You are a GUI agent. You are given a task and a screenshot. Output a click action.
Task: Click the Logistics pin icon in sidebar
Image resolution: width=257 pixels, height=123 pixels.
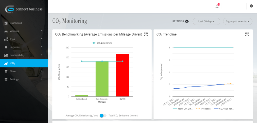coord(6,47)
